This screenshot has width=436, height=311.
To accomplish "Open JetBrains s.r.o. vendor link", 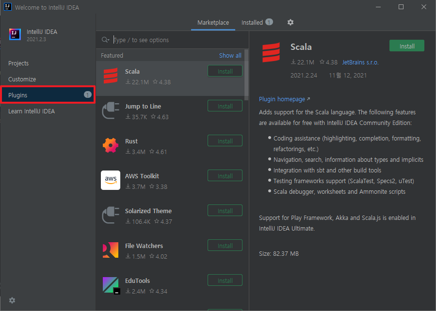I will 360,62.
